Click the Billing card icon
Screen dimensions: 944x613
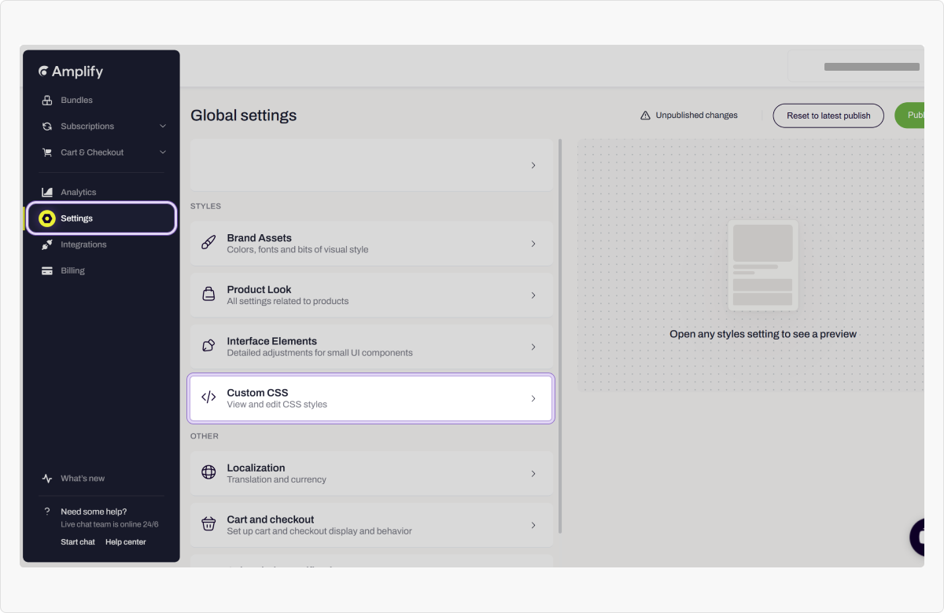[47, 271]
